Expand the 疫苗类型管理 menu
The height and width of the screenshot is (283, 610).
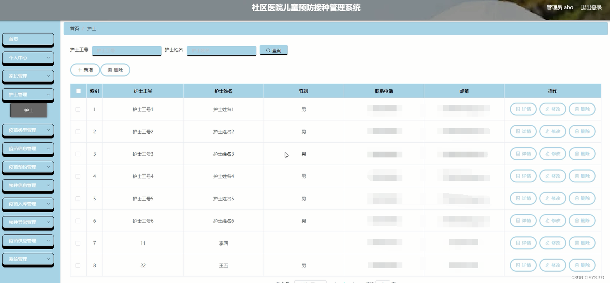28,130
